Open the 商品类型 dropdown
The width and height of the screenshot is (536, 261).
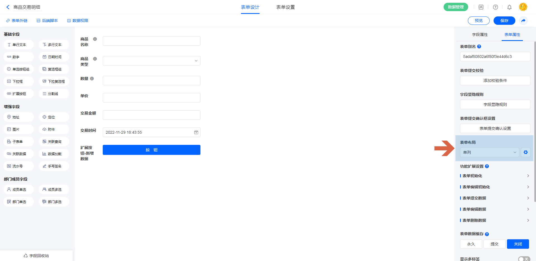tap(151, 61)
